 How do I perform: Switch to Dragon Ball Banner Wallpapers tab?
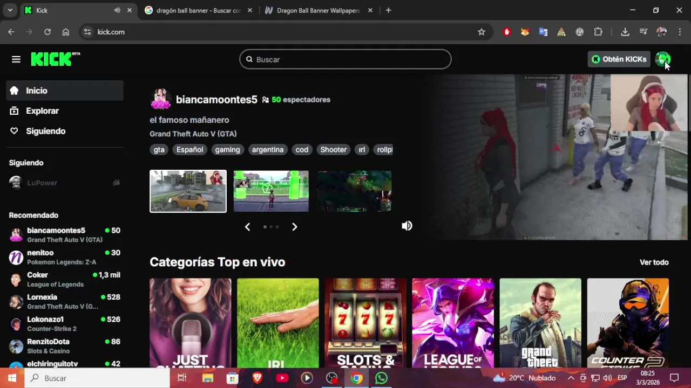coord(319,10)
